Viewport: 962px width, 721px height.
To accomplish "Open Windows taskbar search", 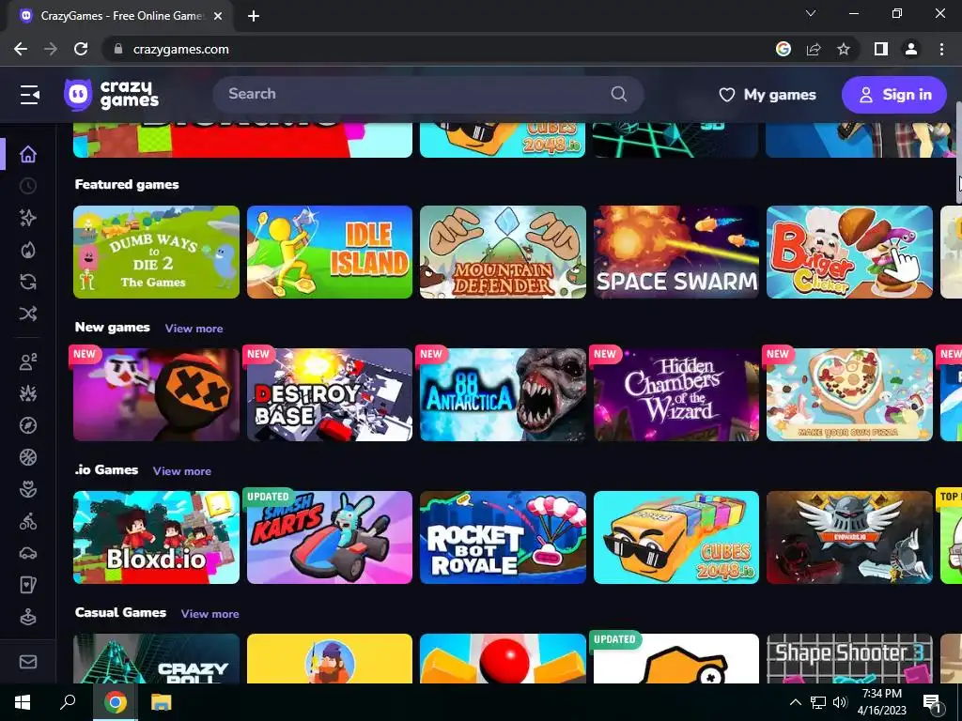I will pos(68,702).
